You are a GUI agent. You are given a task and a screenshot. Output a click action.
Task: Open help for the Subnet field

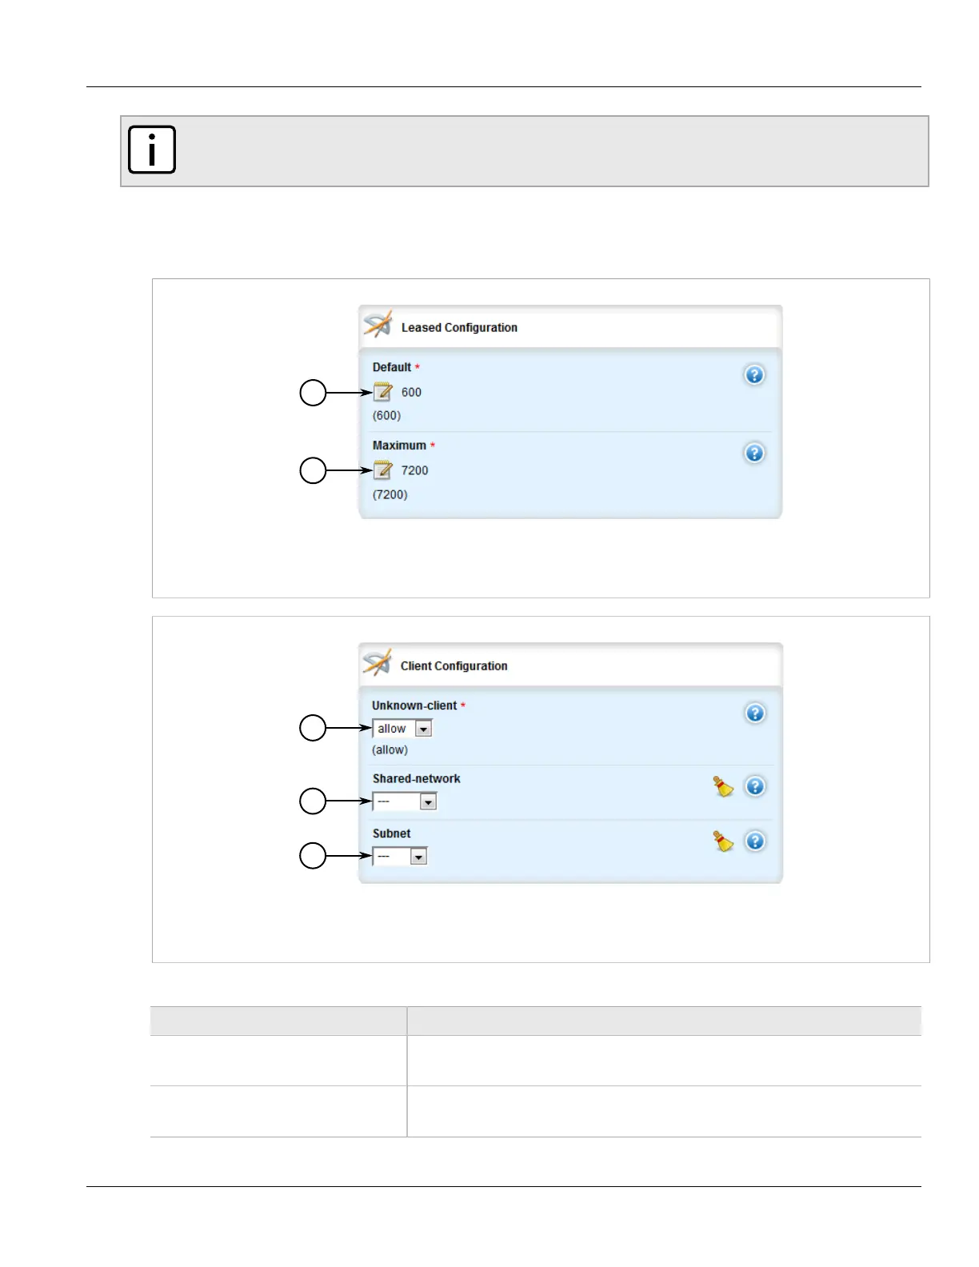[755, 841]
